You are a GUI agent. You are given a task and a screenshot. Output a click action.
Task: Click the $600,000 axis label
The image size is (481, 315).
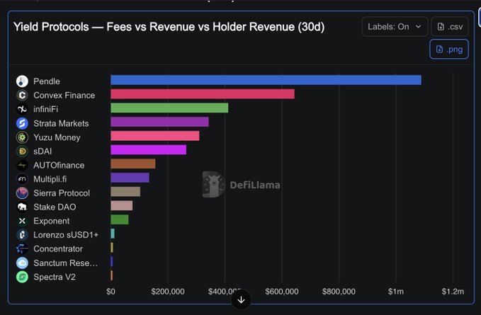pyautogui.click(x=282, y=292)
